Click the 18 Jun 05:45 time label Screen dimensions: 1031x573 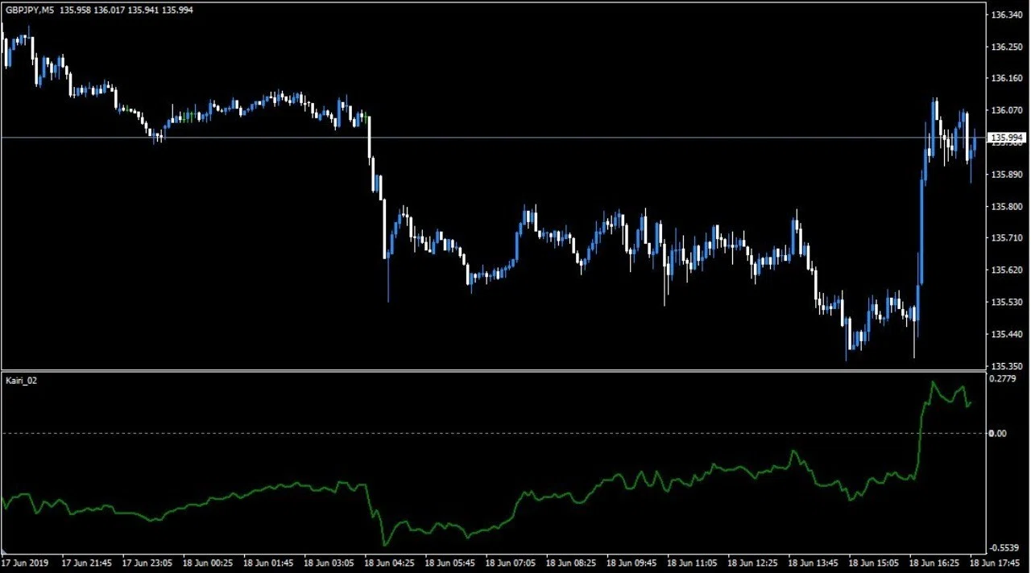(449, 562)
